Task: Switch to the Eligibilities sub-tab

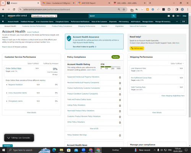Action: click(x=120, y=26)
